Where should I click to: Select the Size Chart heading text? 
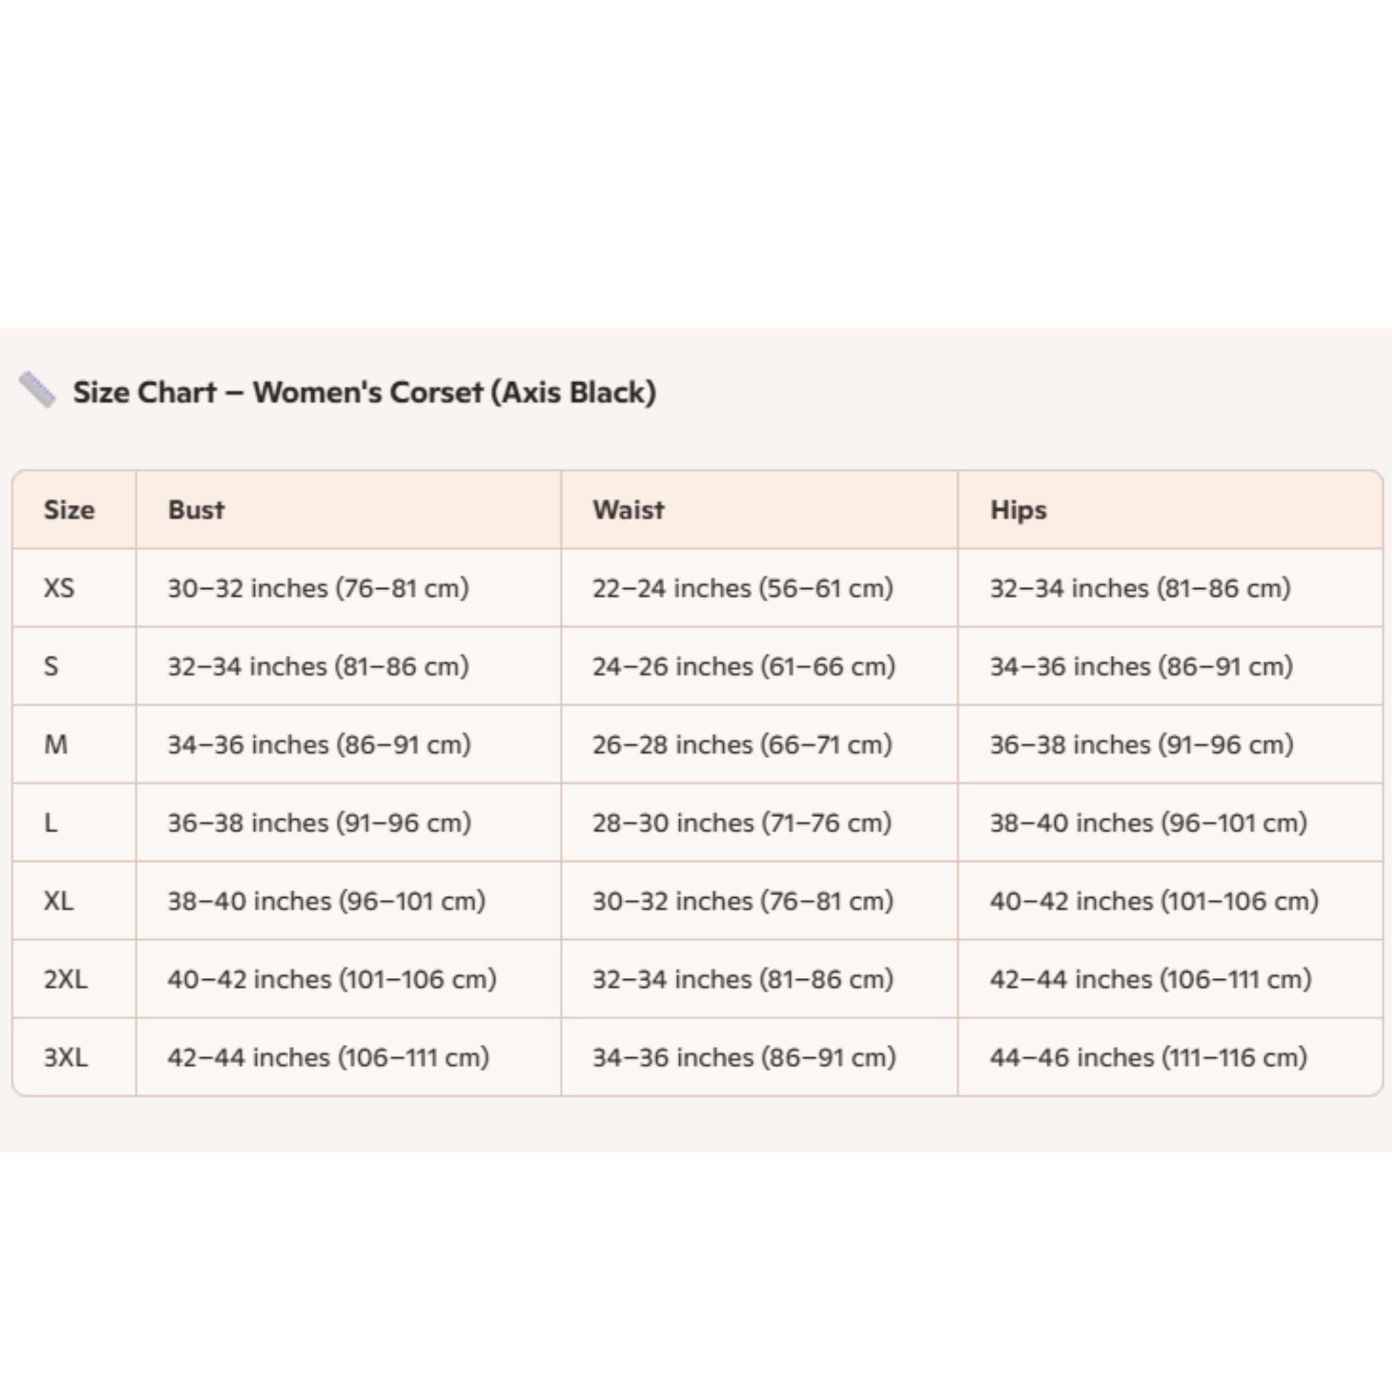tap(365, 393)
